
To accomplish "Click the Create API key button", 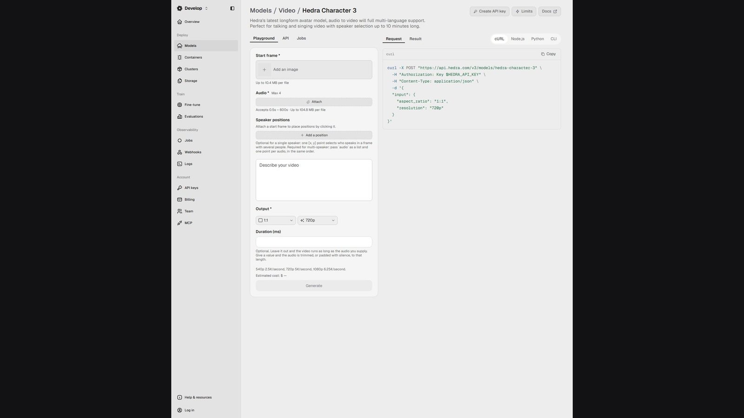I will click(490, 11).
